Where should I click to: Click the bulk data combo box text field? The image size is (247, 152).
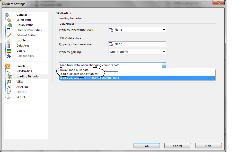click(x=110, y=65)
